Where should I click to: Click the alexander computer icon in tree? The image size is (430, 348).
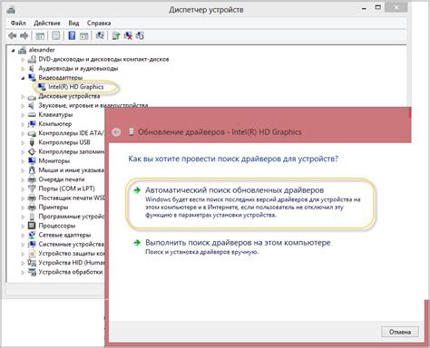pyautogui.click(x=22, y=51)
